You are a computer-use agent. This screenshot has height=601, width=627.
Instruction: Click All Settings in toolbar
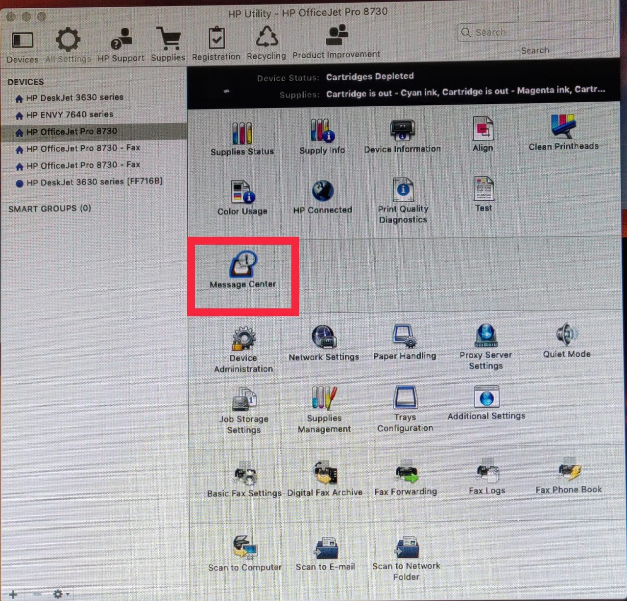68,46
